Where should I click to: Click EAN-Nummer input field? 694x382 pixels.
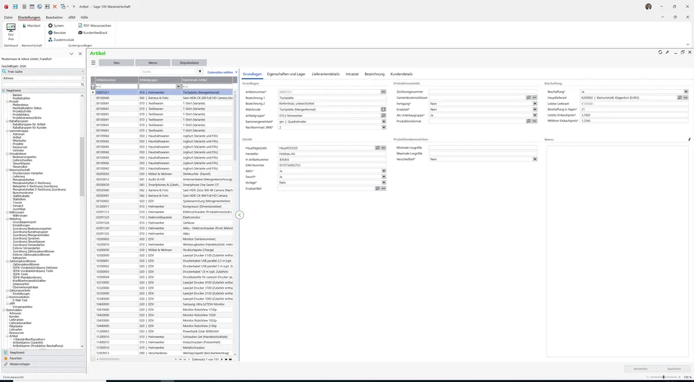(x=332, y=166)
